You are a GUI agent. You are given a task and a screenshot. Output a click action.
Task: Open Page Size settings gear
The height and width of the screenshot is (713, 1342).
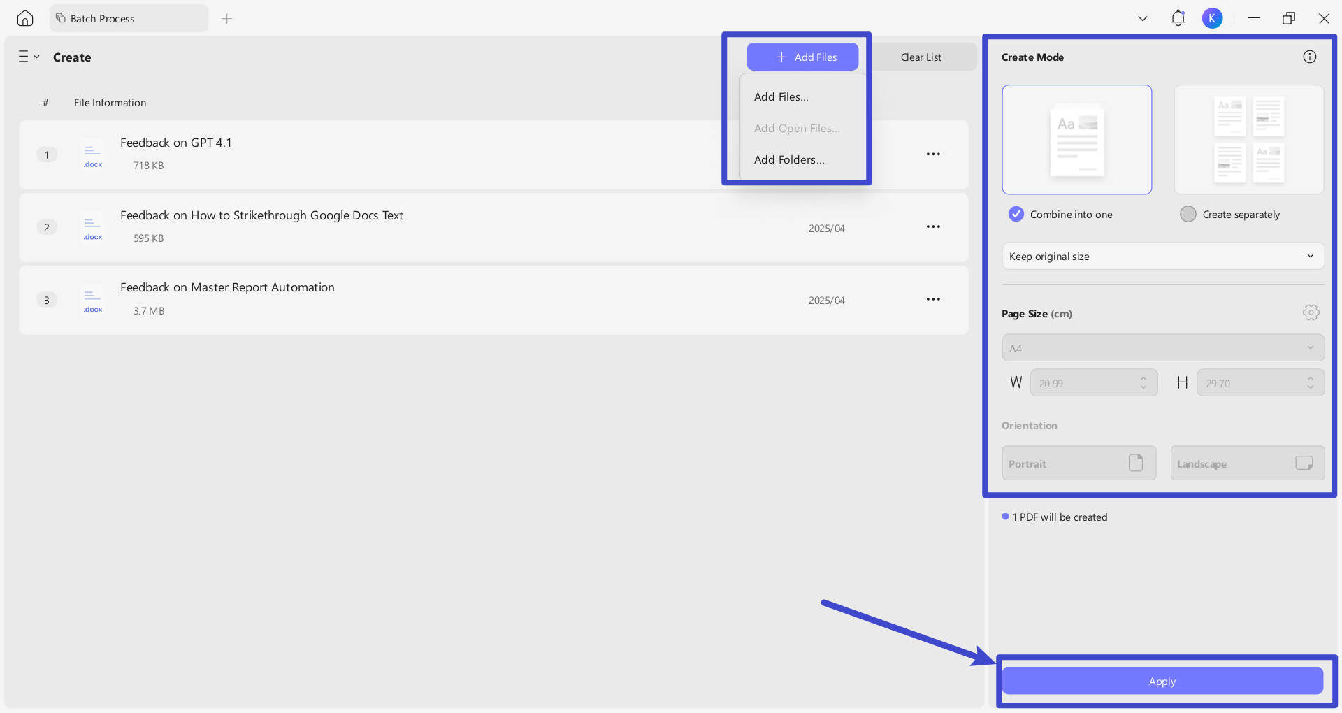1311,312
